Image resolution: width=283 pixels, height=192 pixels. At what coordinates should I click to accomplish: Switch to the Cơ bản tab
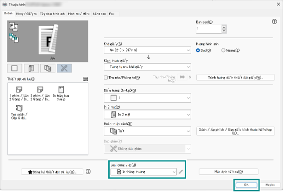pos(8,13)
